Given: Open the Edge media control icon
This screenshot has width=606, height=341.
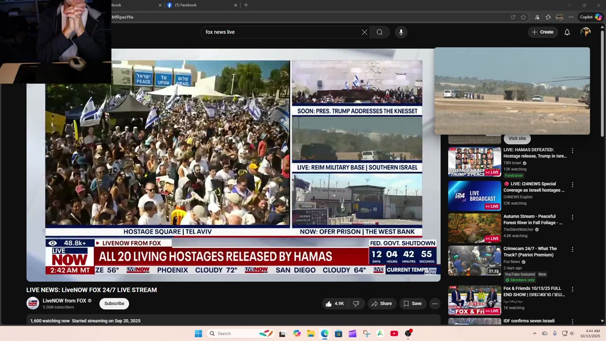Looking at the screenshot, I should [537, 17].
